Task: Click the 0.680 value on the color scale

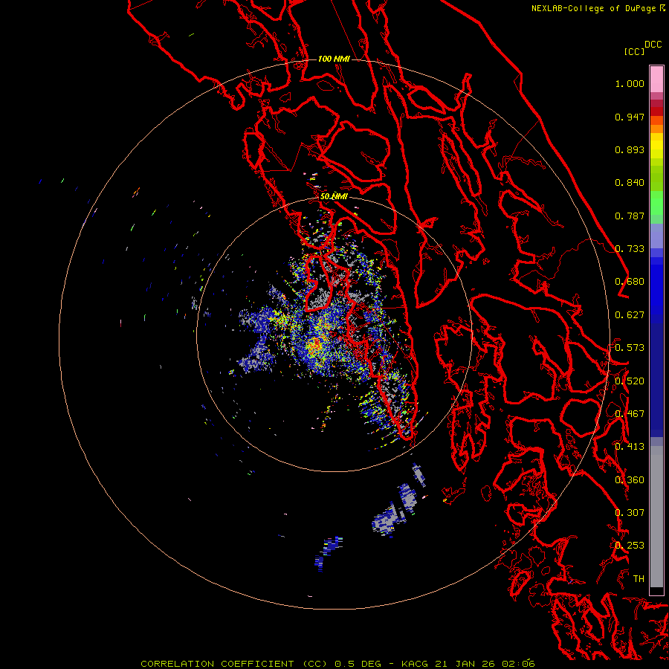Action: coord(630,282)
